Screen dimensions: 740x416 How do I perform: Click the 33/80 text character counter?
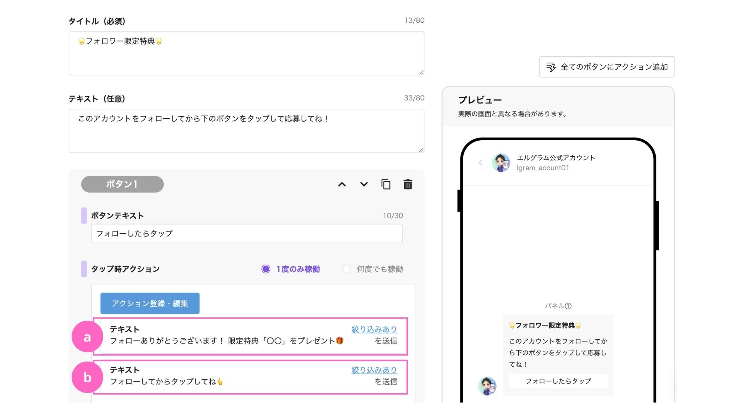[414, 98]
